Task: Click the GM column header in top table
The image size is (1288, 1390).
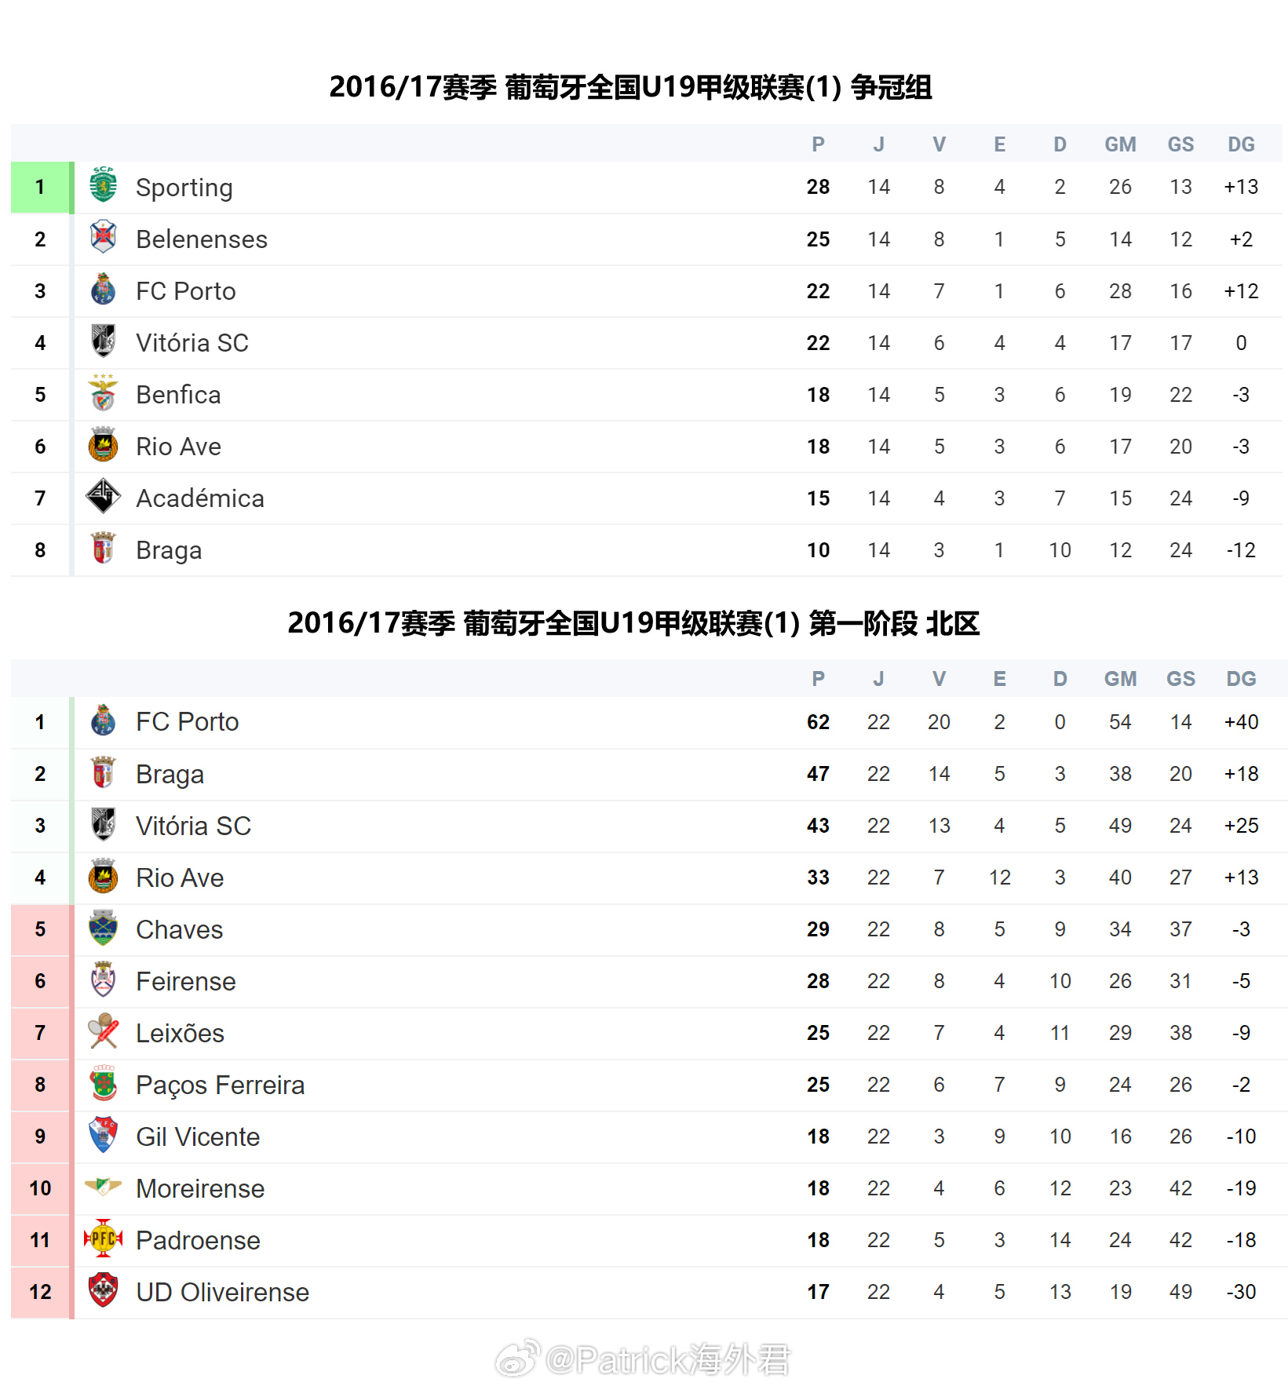Action: [1120, 144]
